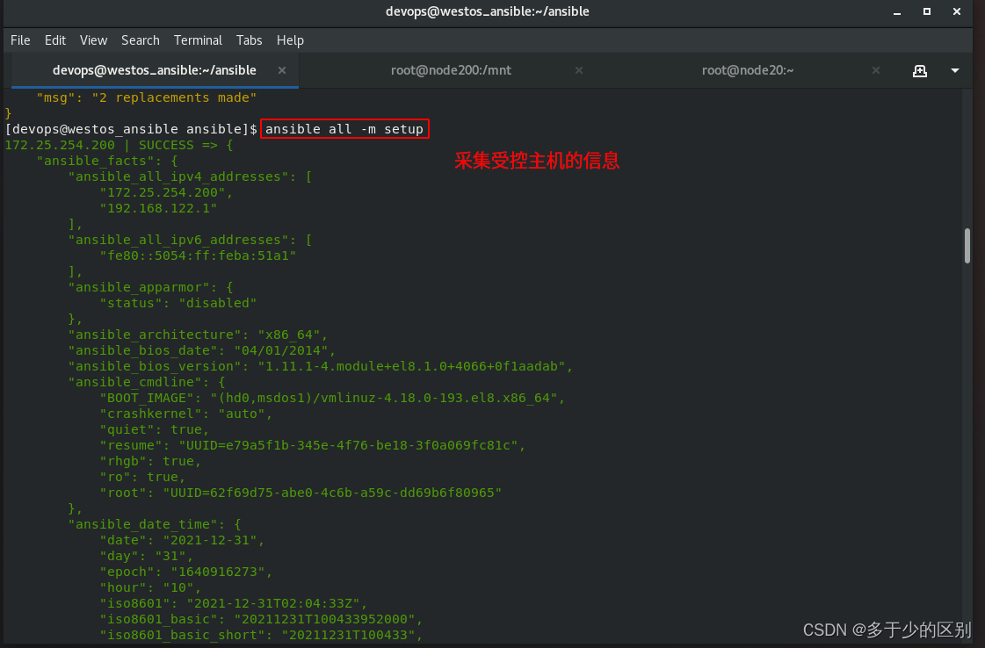Click the "ansible_facts" key line
Screen dimensions: 985x648
click(107, 161)
